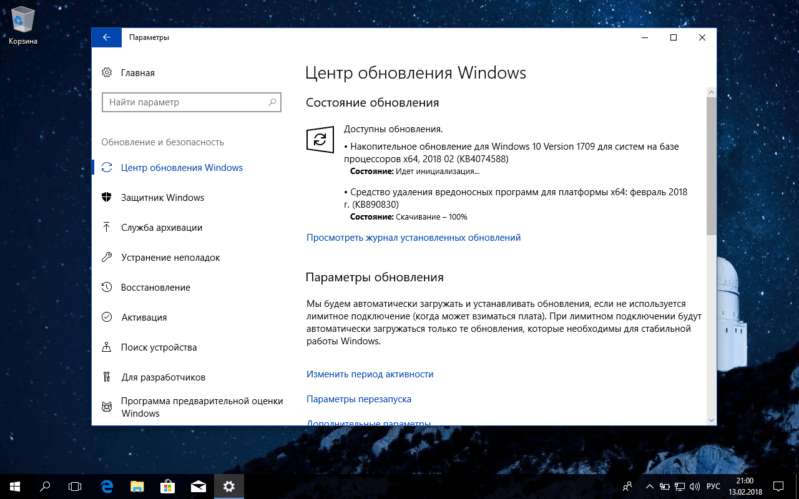Open Корзина on the desktop
The height and width of the screenshot is (499, 799).
[22, 19]
